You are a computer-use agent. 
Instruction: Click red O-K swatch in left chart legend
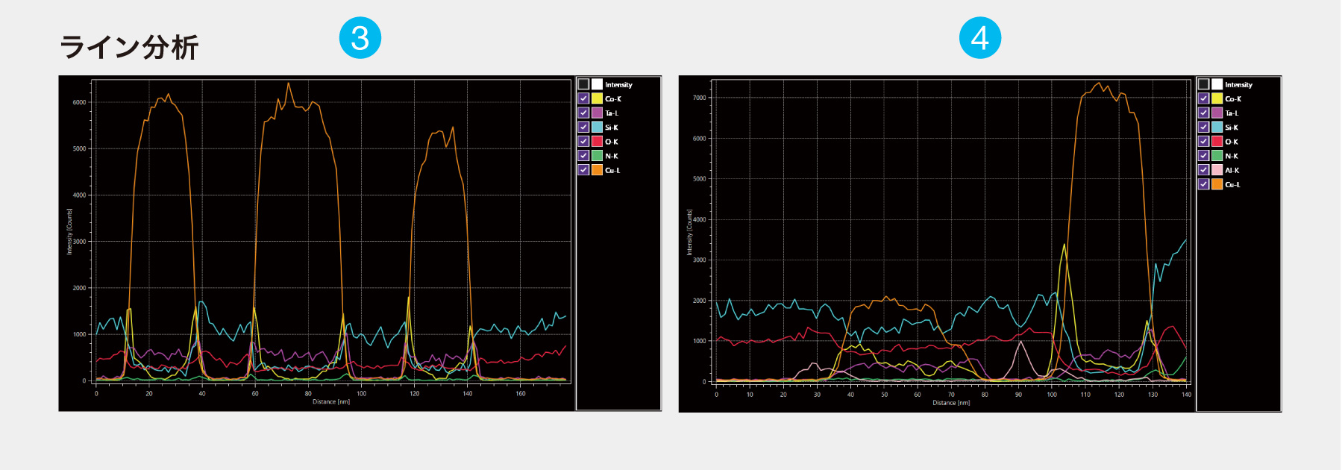597,141
